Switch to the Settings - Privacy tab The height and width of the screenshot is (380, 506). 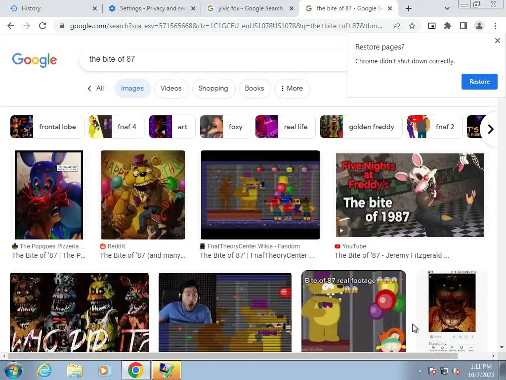[148, 9]
